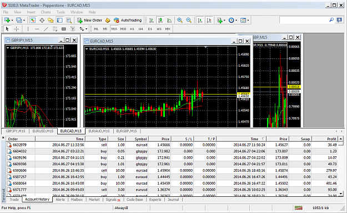This screenshot has height=213, width=347.
Task: Select the Equidistant Channel tool
Action: tap(54, 29)
